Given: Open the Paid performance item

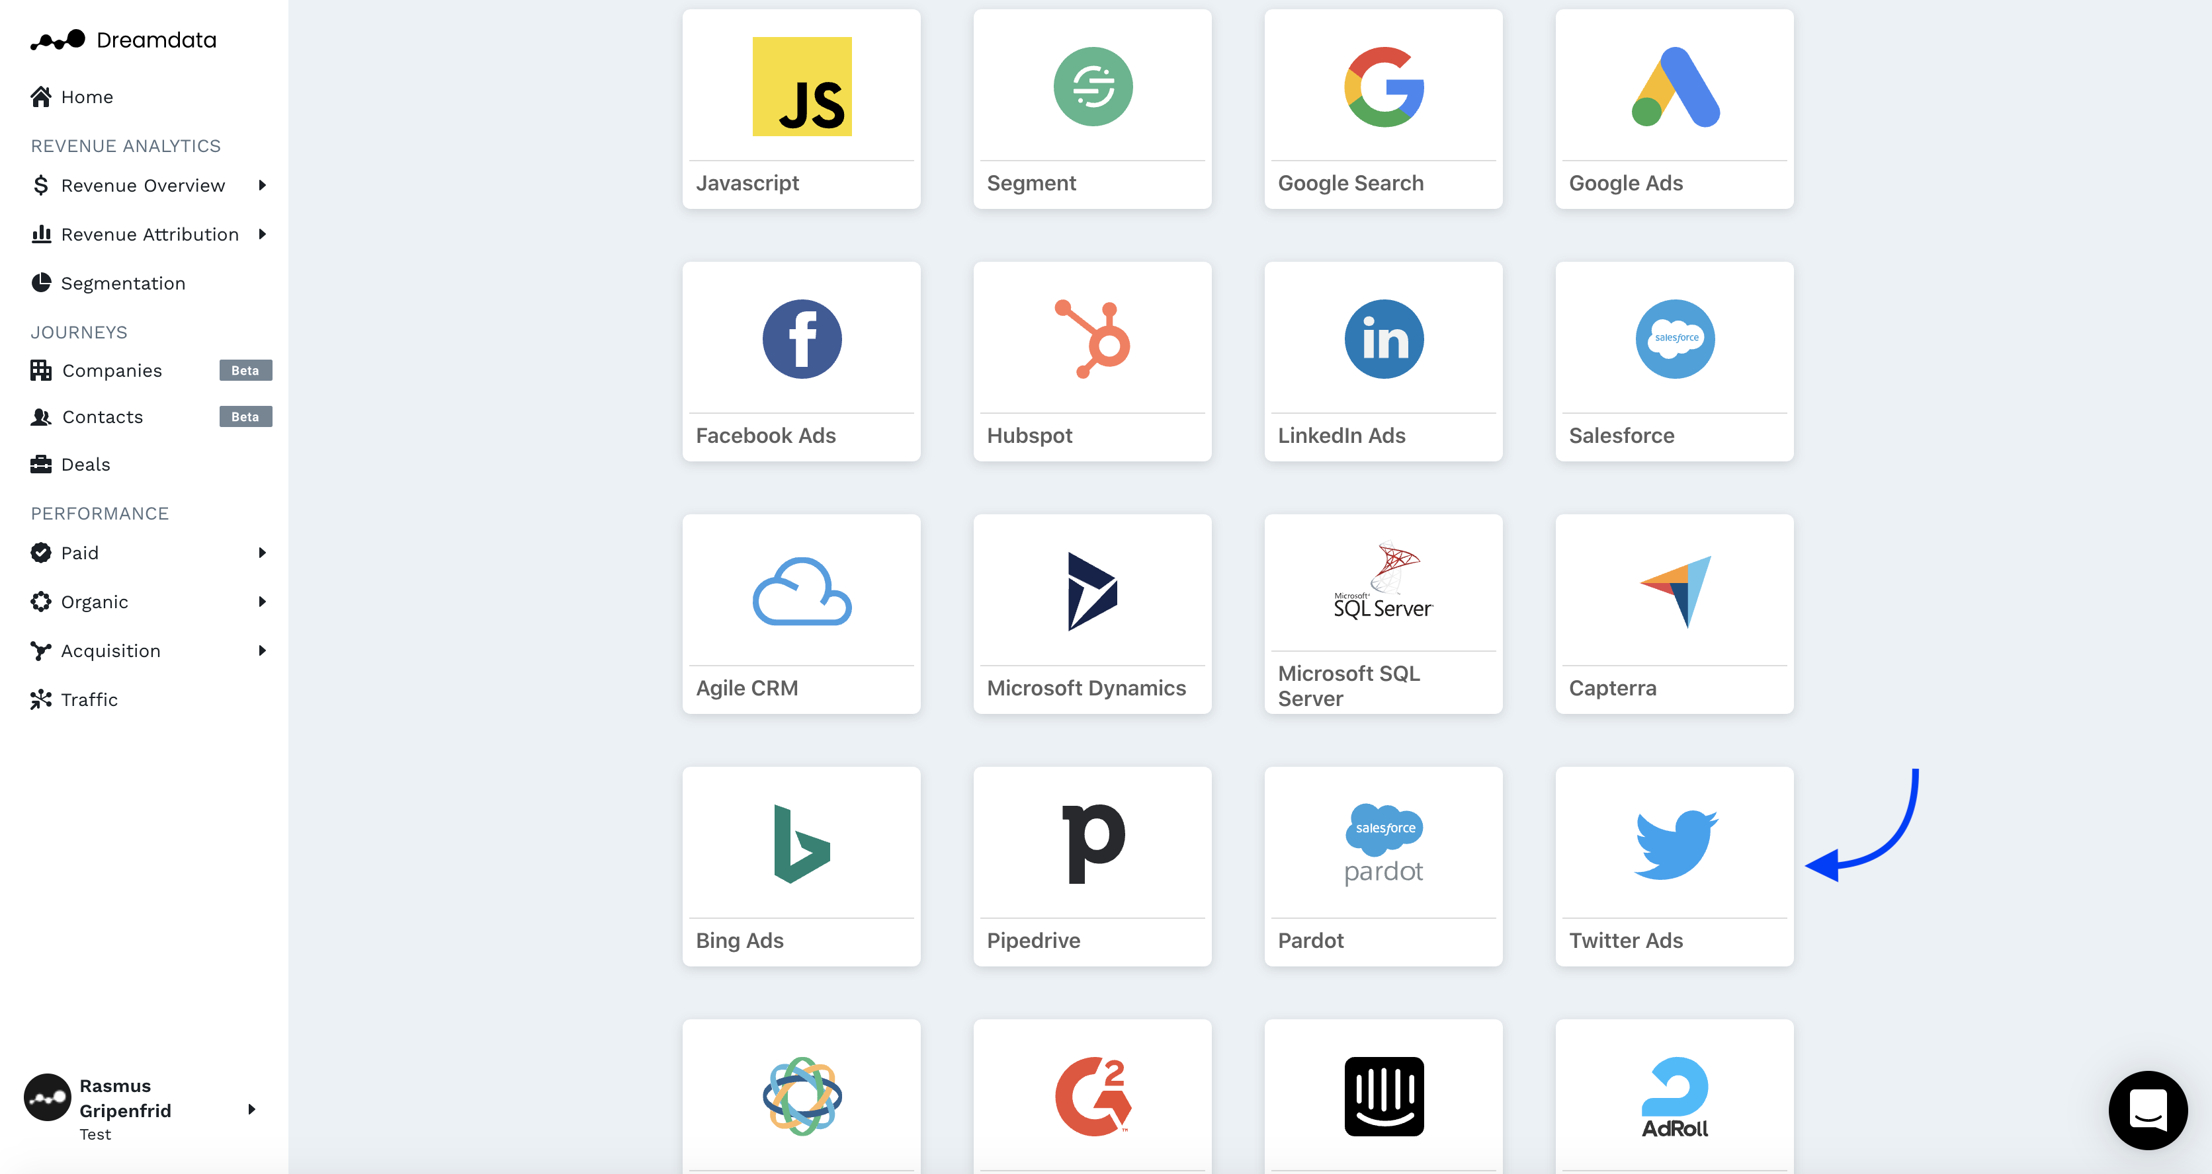Looking at the screenshot, I should pyautogui.click(x=79, y=553).
